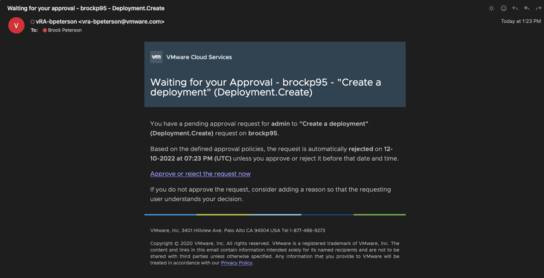The width and height of the screenshot is (544, 278).
Task: Click the Reply All double-arrow icon
Action: (527, 8)
